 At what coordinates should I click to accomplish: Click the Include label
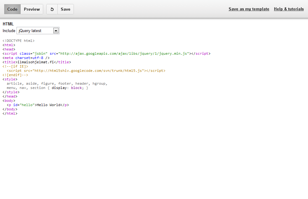point(9,31)
